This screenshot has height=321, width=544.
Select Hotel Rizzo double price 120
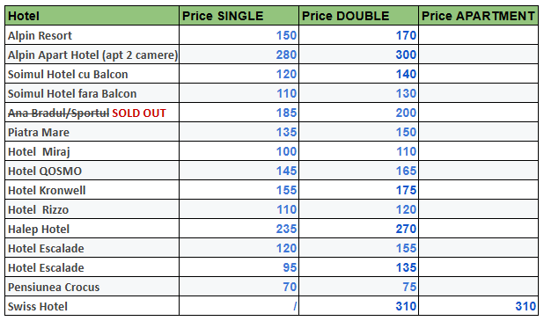click(406, 209)
